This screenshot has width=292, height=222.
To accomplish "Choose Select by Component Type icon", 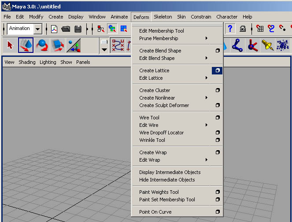I will point(124,29).
